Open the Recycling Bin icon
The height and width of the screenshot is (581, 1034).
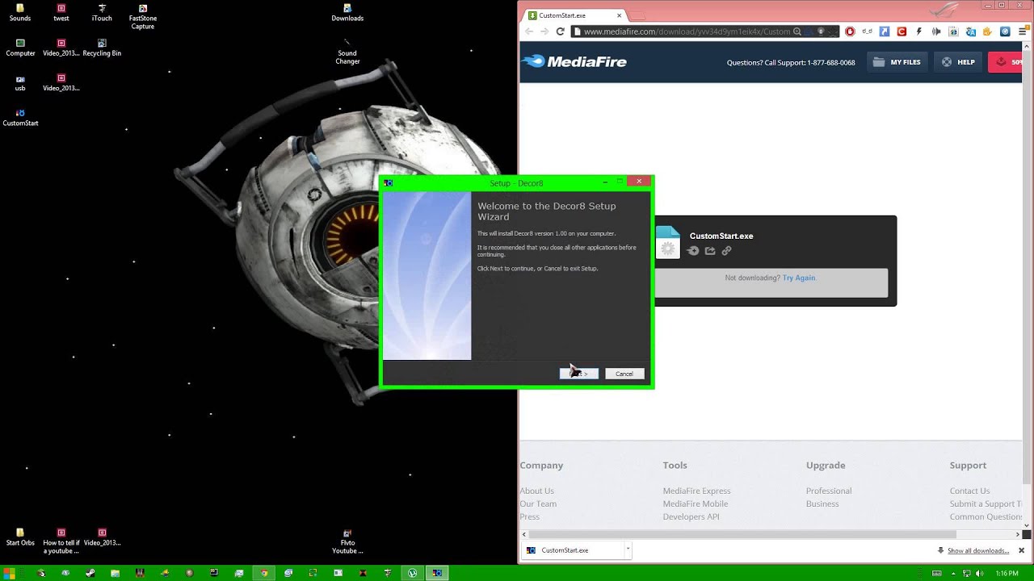pyautogui.click(x=102, y=48)
